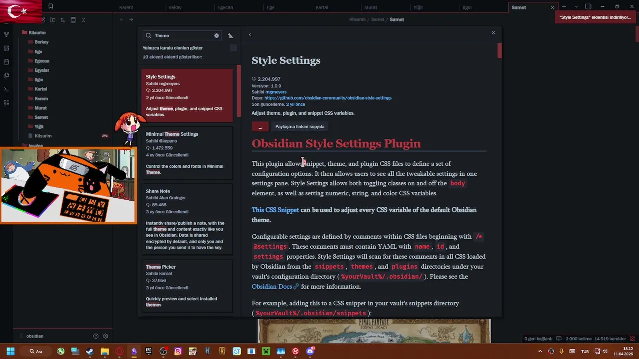Open graph view from the ribbon
Viewport: 639px width, 359px height.
[x=6, y=35]
